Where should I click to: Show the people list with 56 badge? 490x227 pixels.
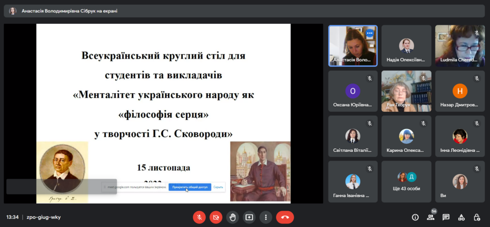point(431,217)
